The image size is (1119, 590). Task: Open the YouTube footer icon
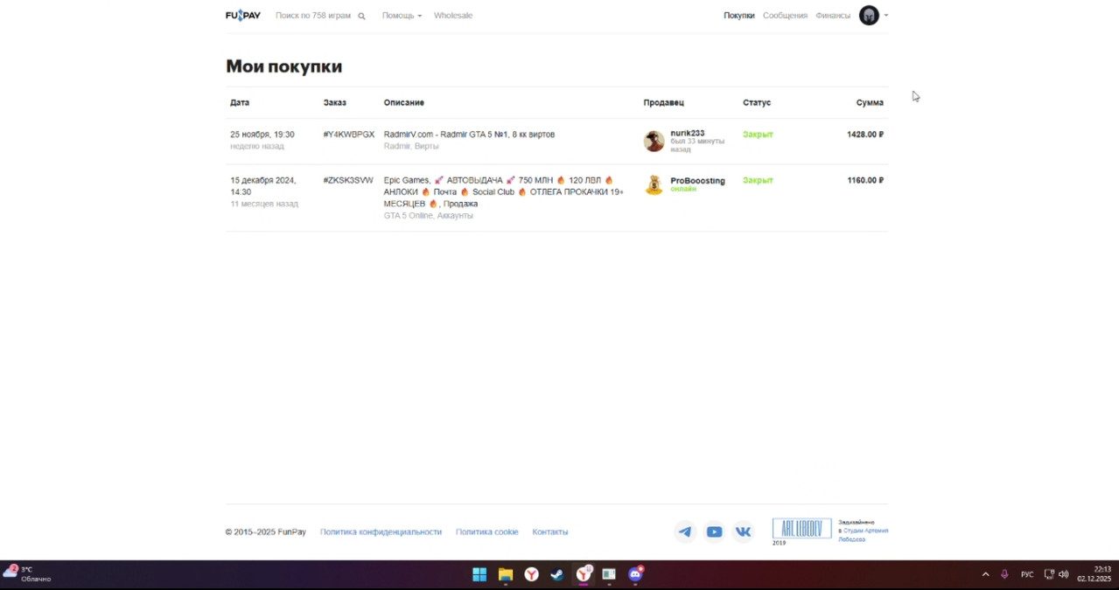714,531
